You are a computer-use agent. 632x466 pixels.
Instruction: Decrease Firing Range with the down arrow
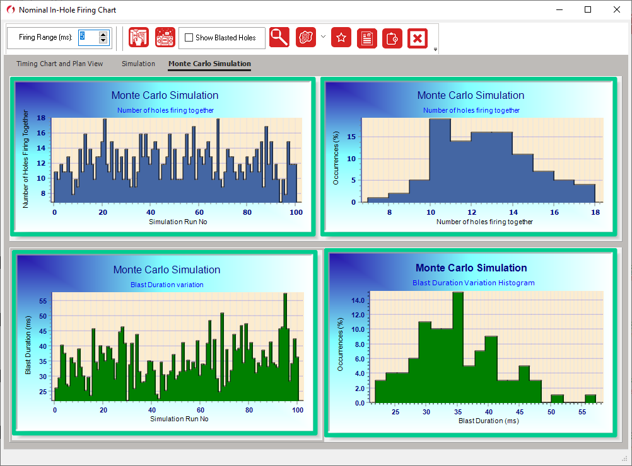point(103,40)
